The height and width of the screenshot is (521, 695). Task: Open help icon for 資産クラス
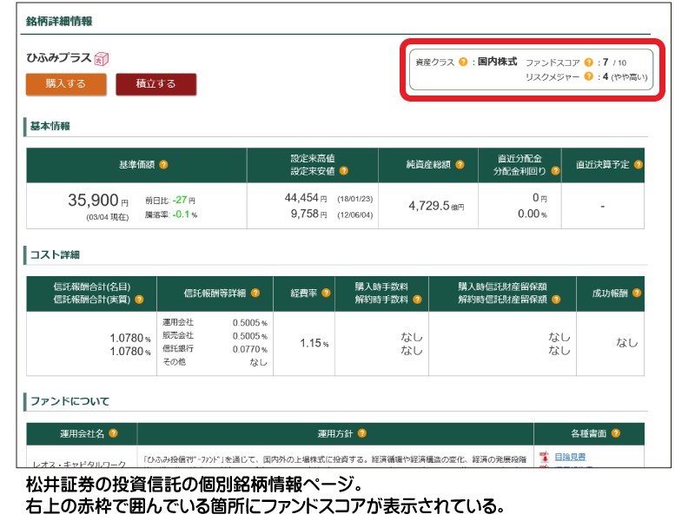(x=463, y=62)
